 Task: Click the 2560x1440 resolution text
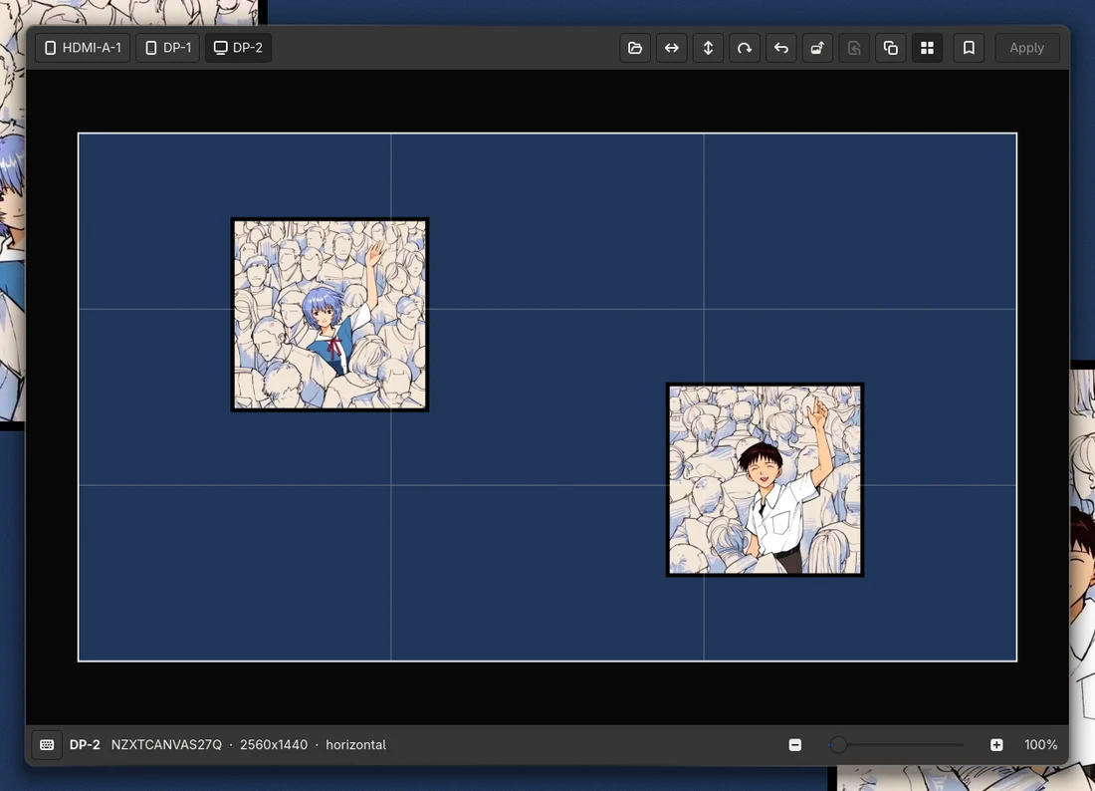click(274, 745)
